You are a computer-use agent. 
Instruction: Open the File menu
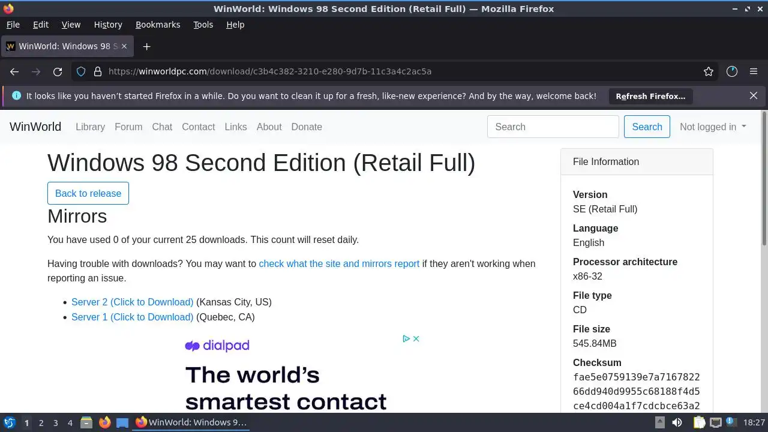[x=13, y=25]
